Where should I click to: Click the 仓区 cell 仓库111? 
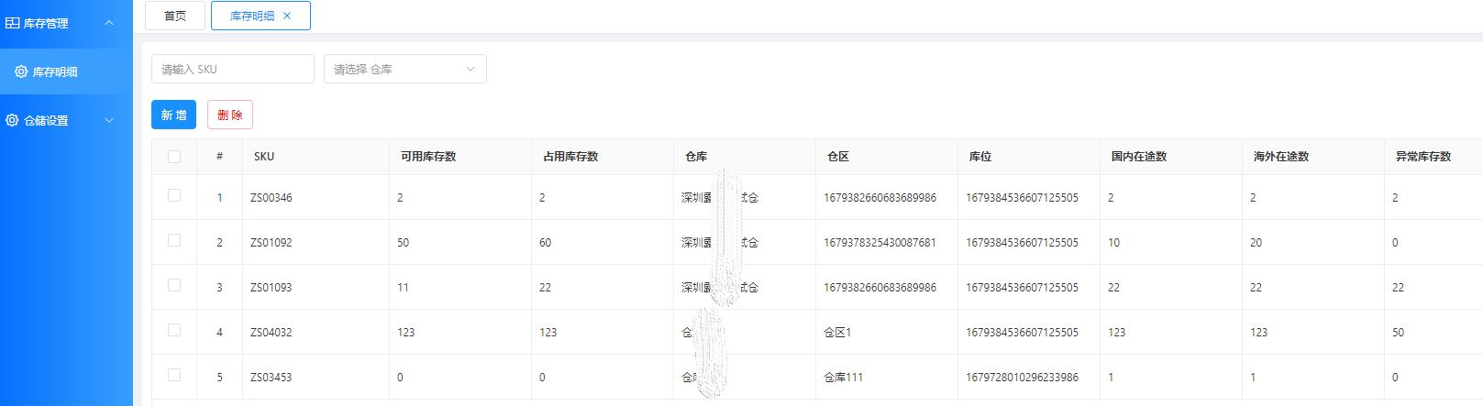844,378
